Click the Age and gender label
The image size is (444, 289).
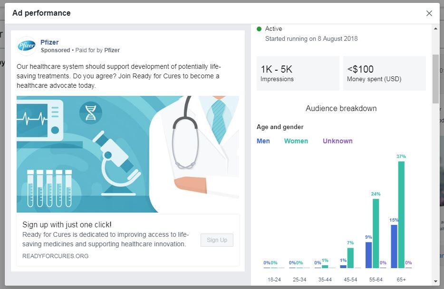pyautogui.click(x=280, y=127)
